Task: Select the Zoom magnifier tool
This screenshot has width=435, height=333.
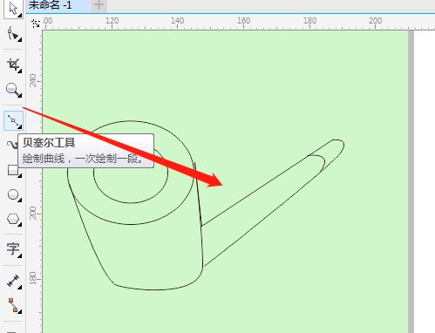Action: (13, 90)
